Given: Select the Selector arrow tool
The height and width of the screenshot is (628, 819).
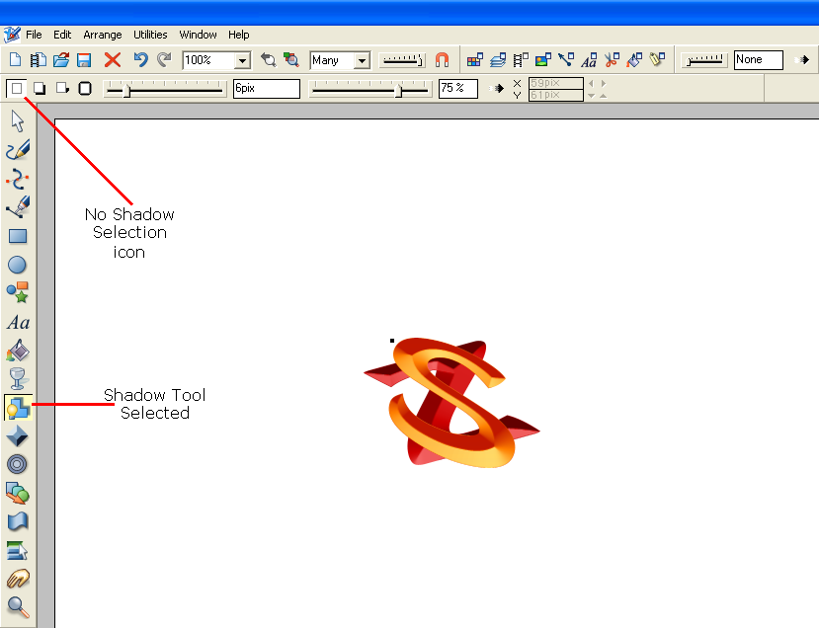Looking at the screenshot, I should pyautogui.click(x=18, y=121).
